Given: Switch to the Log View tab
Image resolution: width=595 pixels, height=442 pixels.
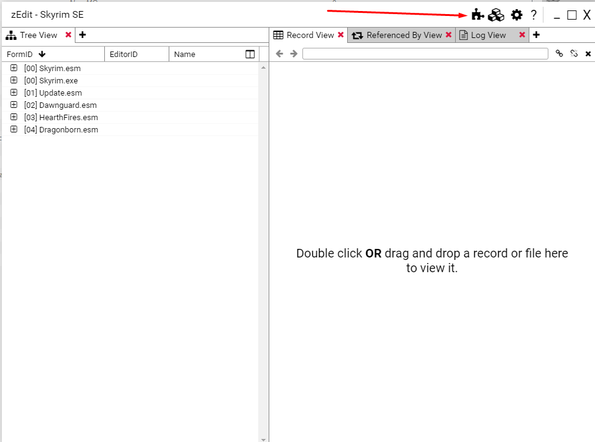Looking at the screenshot, I should pos(488,35).
